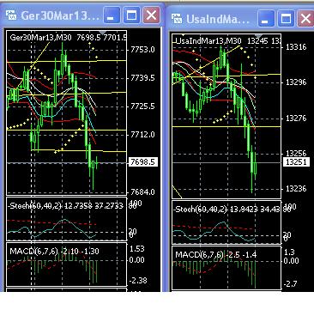The image size is (314, 310).
Task: Click the 7725.5 price scale value
Action: [x=142, y=106]
